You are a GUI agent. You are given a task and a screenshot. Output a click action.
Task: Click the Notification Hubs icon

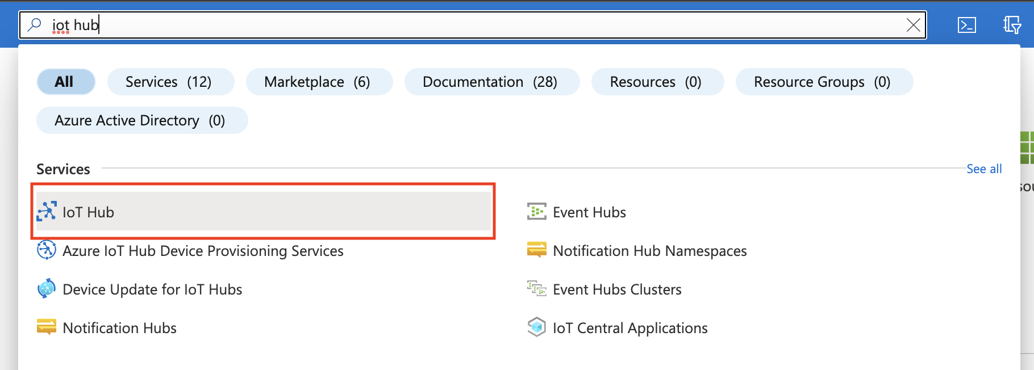47,327
